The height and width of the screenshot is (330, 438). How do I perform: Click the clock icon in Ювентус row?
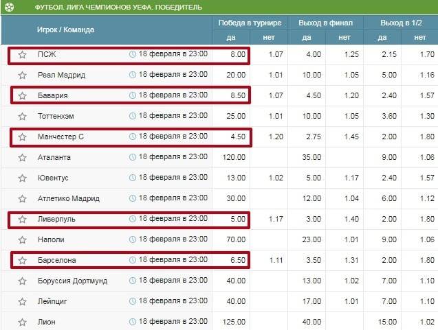133,178
